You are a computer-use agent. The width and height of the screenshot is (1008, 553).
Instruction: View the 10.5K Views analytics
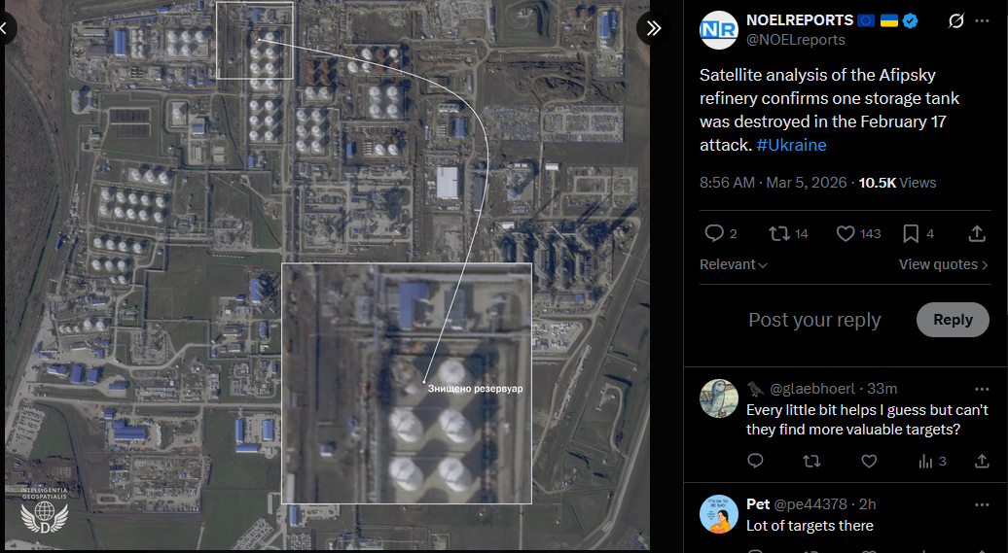pos(897,183)
